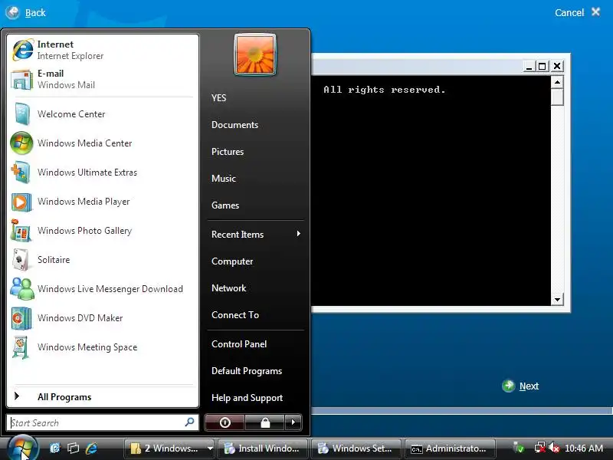Open Control Panel
Image resolution: width=613 pixels, height=460 pixels.
pyautogui.click(x=239, y=344)
